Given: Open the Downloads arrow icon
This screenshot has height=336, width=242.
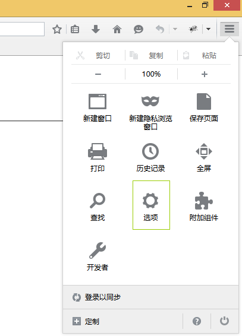Looking at the screenshot, I should (x=96, y=29).
